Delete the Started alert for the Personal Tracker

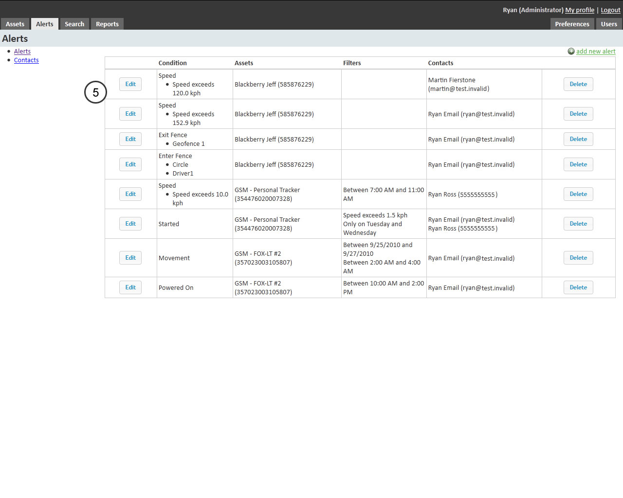pyautogui.click(x=578, y=223)
